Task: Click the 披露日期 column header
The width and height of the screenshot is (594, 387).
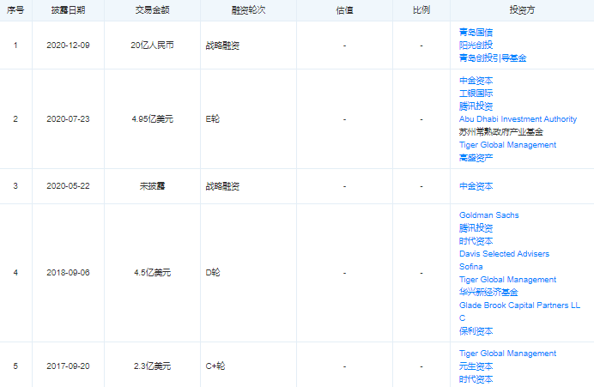Action: point(68,10)
